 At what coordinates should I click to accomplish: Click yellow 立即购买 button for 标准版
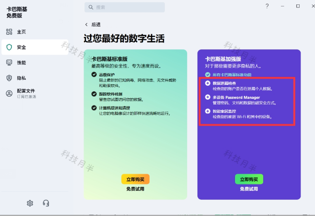tap(135, 179)
